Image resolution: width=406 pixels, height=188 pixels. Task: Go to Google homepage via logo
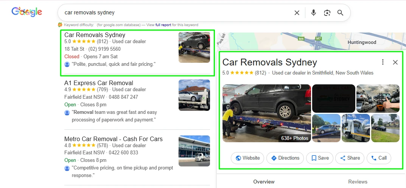pyautogui.click(x=27, y=12)
